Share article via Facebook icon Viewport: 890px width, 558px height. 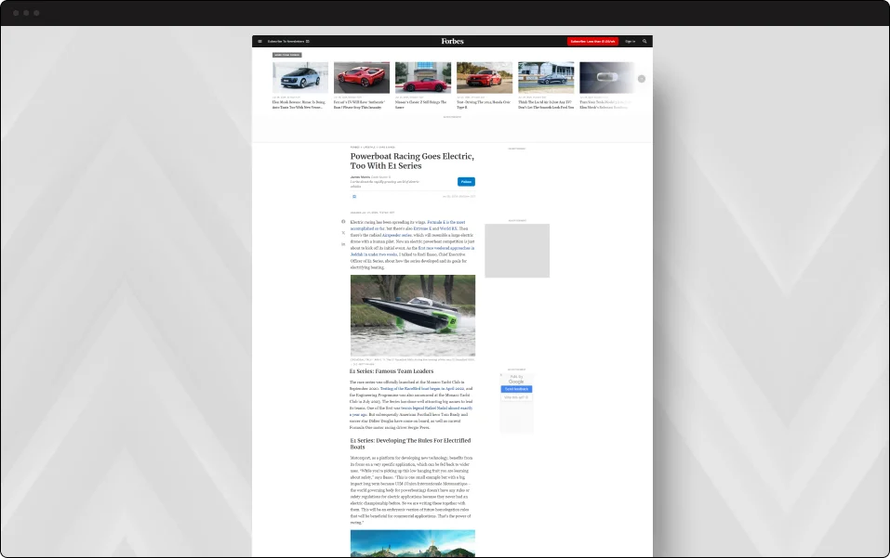[x=343, y=222]
